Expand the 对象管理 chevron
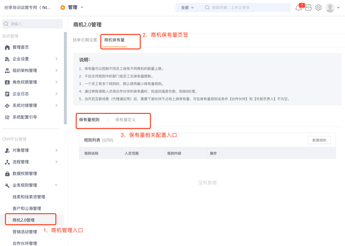This screenshot has width=345, height=246. coord(56,150)
